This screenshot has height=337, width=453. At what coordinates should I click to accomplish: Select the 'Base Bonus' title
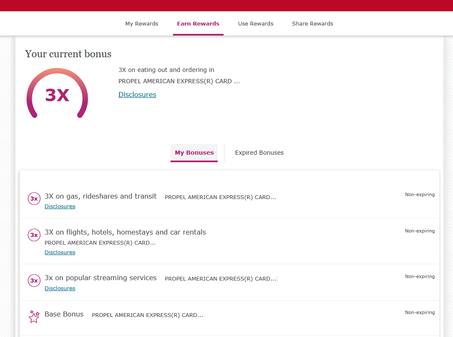coord(64,314)
